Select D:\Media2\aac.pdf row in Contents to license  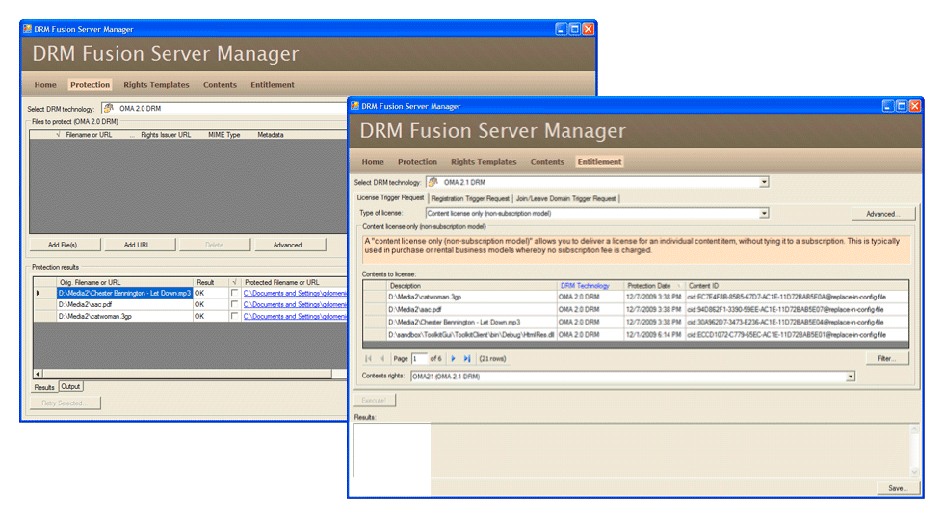(636, 309)
